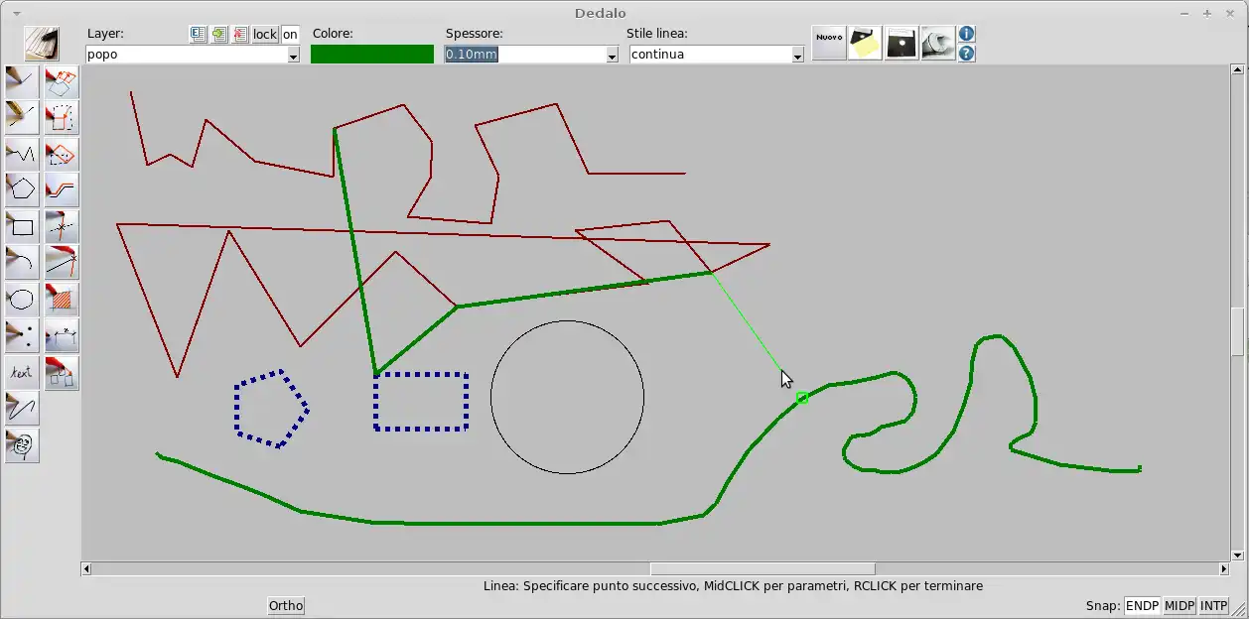Click the dashed square stretch tool
Screen dimensions: 1249x619
click(62, 117)
